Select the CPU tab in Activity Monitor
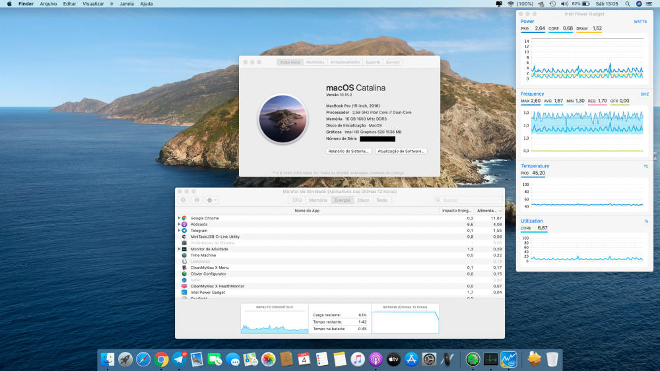Viewport: 660px width, 371px height. pyautogui.click(x=297, y=200)
